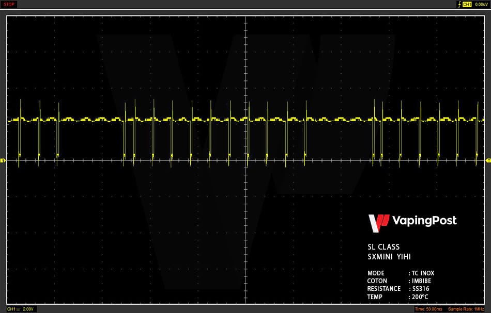Click the SXMINI YIHI text
491x313 pixels.
[x=389, y=257]
